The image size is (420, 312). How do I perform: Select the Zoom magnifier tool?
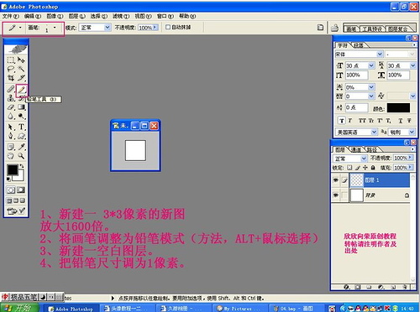21,156
